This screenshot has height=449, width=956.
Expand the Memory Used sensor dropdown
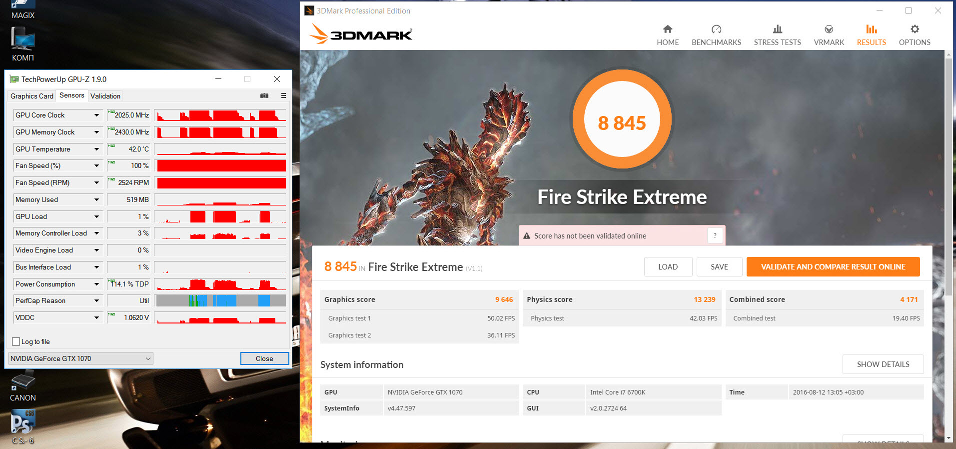click(96, 200)
